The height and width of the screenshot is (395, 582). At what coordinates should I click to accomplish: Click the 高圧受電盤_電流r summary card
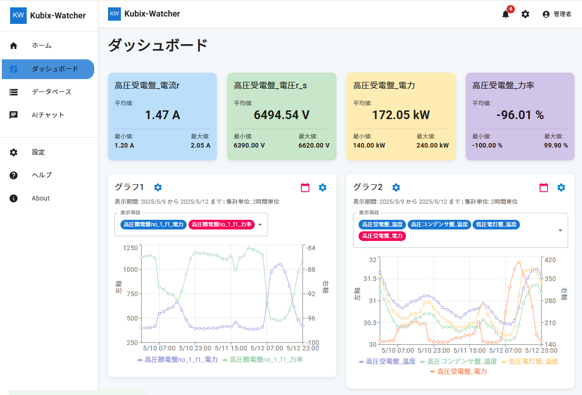coord(162,116)
